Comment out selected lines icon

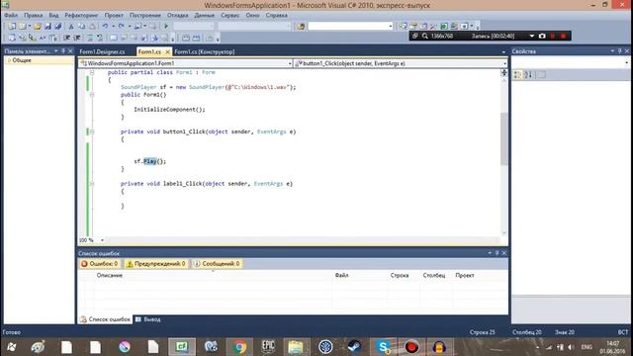point(90,38)
